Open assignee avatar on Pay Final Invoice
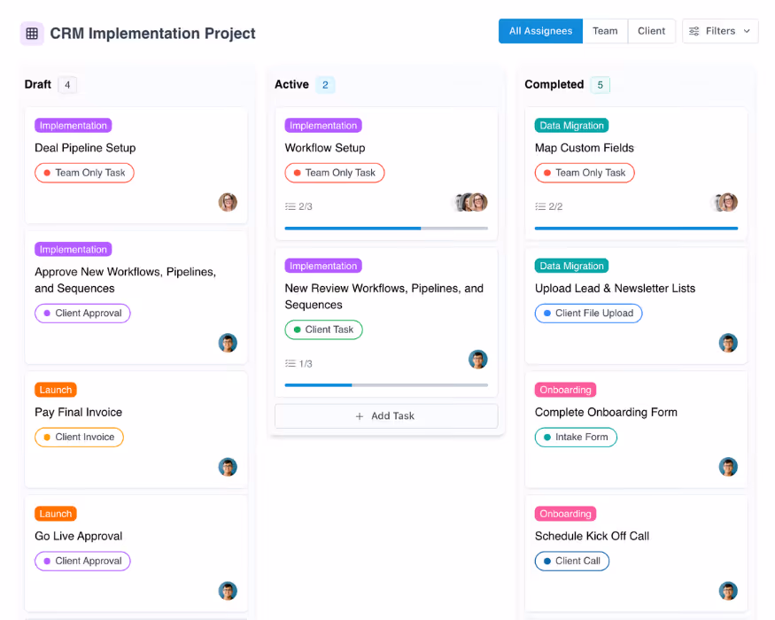The width and height of the screenshot is (775, 620). coord(228,467)
